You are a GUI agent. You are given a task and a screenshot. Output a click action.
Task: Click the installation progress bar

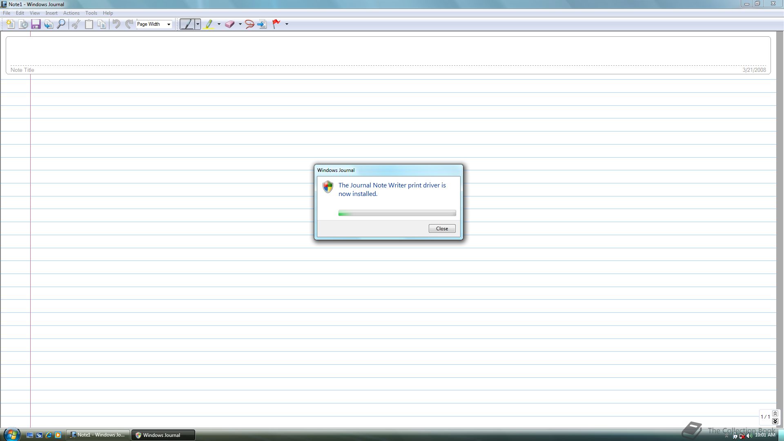point(397,213)
